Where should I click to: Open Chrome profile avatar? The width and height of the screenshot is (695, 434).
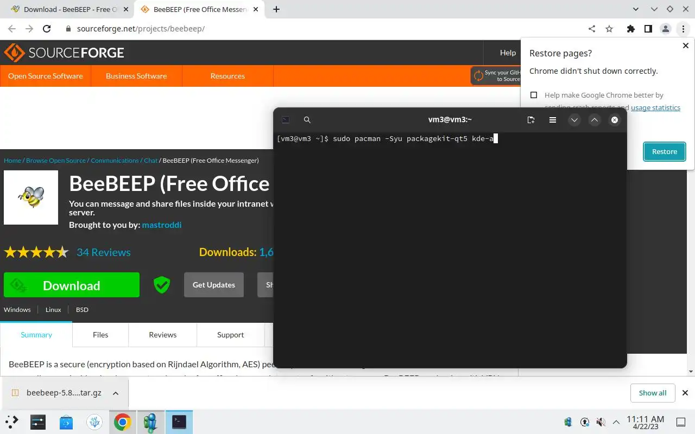point(665,29)
